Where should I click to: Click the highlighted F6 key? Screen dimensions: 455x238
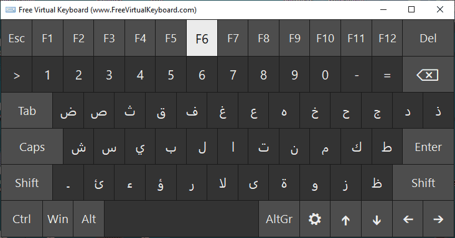point(202,39)
